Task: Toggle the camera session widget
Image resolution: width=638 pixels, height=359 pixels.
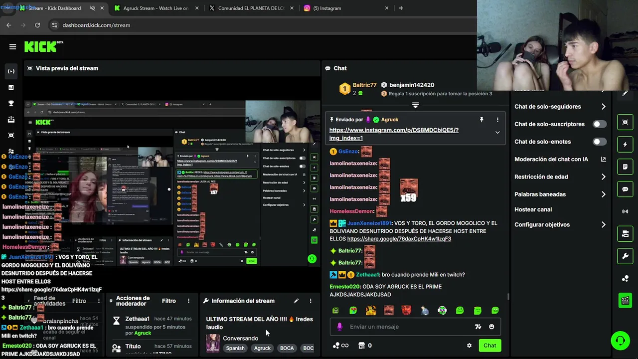Action: point(625,233)
